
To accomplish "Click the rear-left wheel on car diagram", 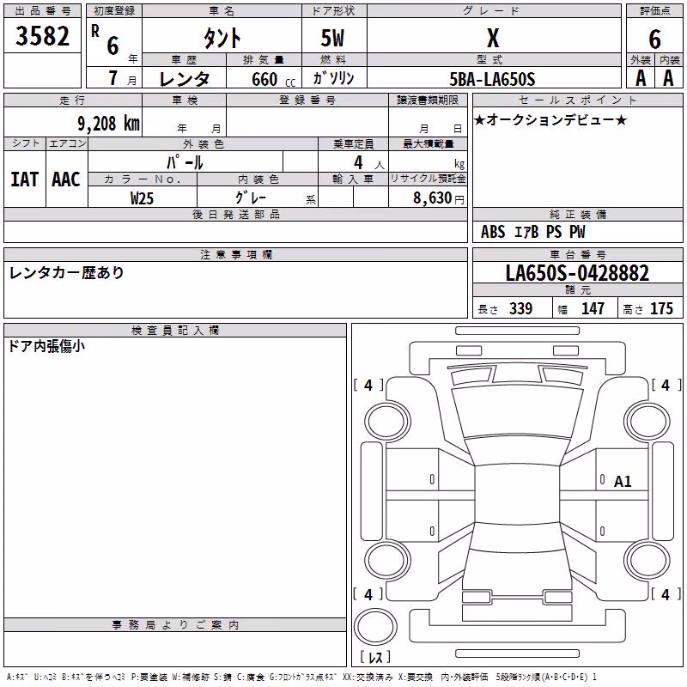I will click(x=387, y=561).
